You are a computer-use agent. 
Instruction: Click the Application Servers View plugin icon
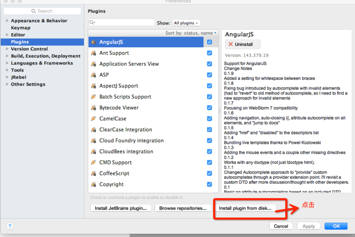[x=94, y=64]
